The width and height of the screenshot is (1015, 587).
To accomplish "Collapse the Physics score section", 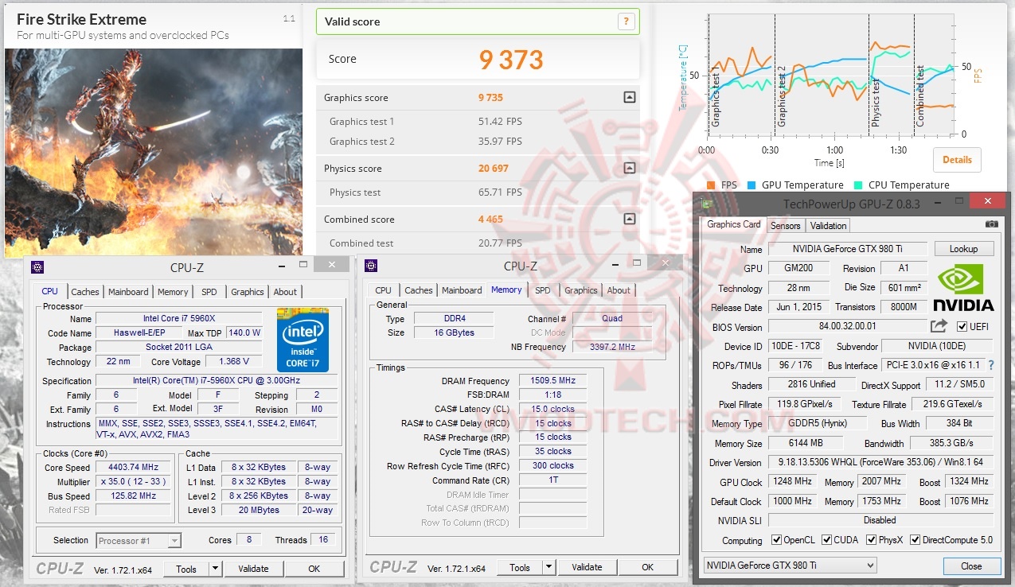I will tap(630, 168).
